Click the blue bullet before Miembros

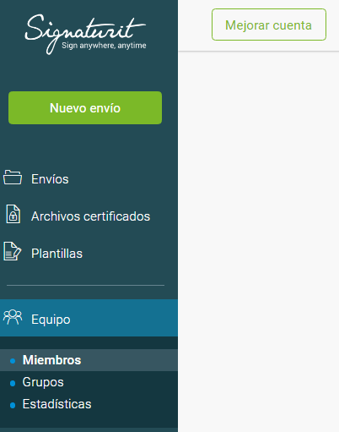point(13,361)
